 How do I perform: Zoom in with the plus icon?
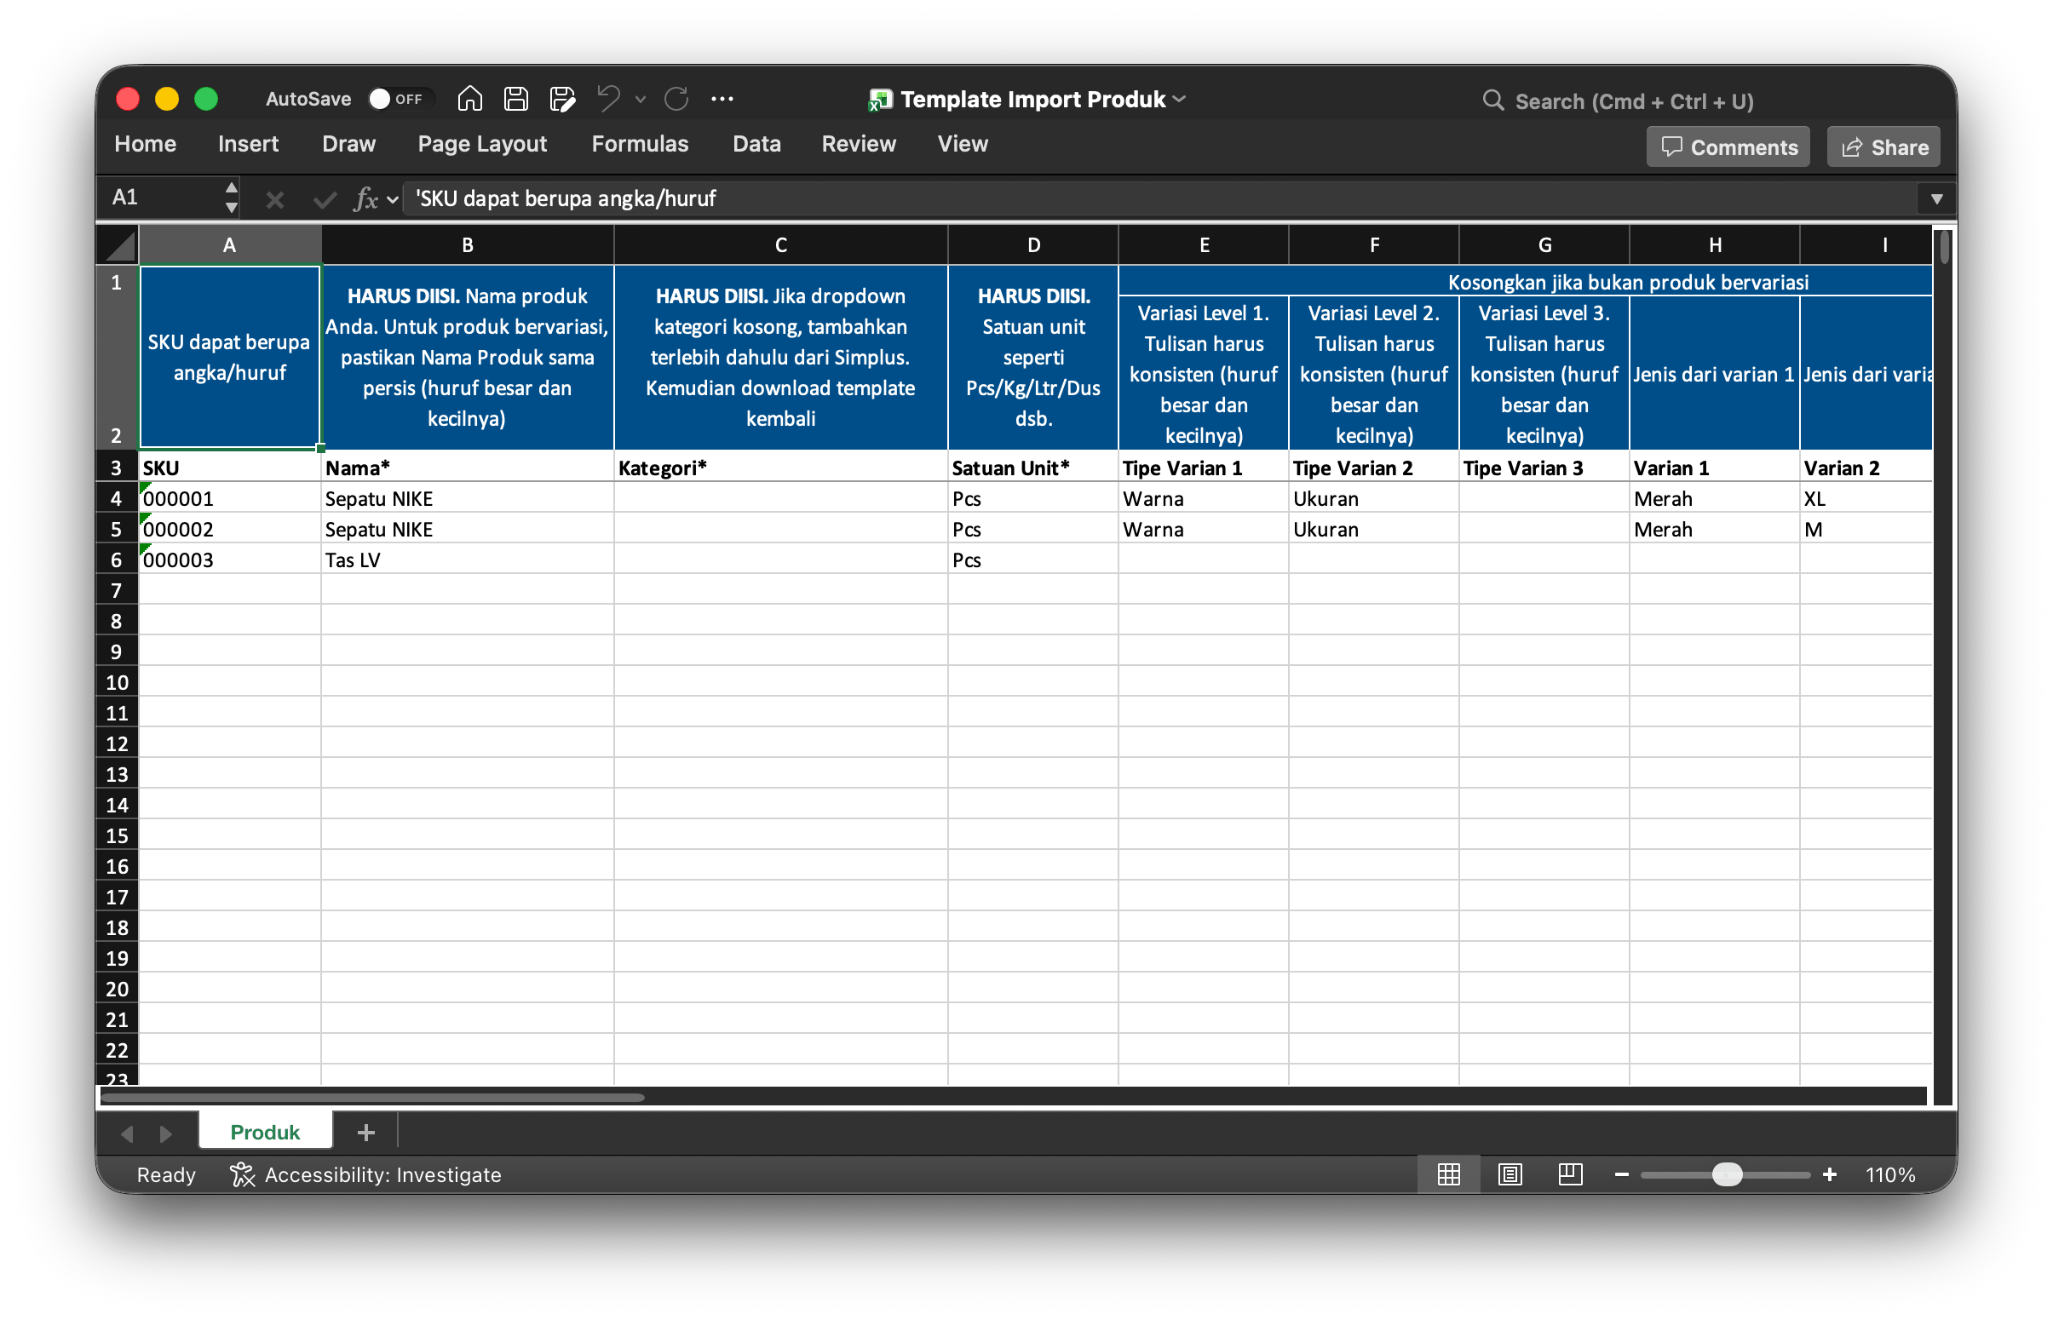(x=1828, y=1174)
